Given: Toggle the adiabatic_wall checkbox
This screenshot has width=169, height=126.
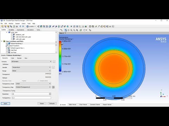Looking at the screenshot, I should [x=12, y=35].
